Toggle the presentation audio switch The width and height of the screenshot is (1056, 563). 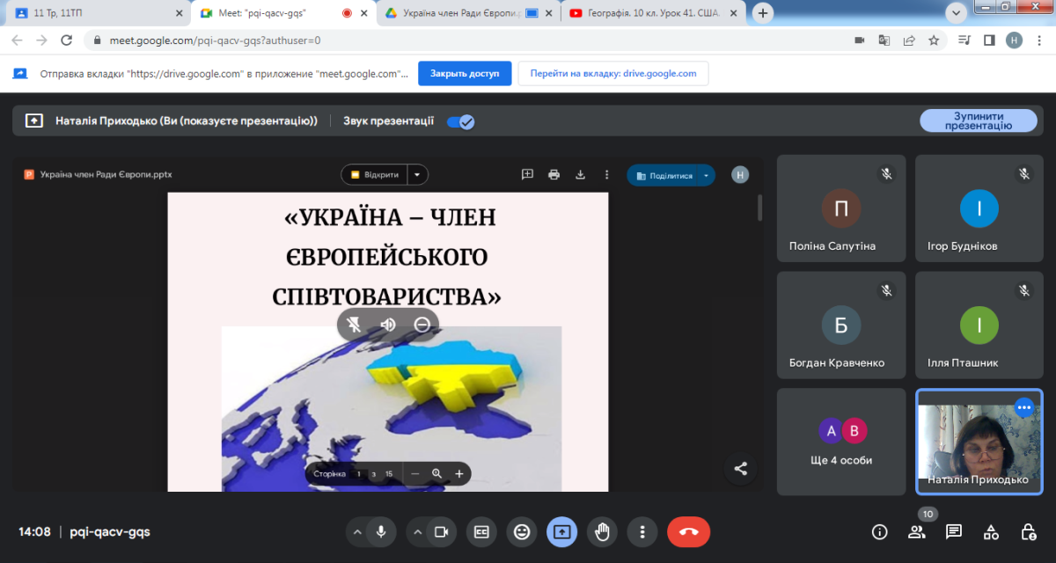tap(460, 121)
